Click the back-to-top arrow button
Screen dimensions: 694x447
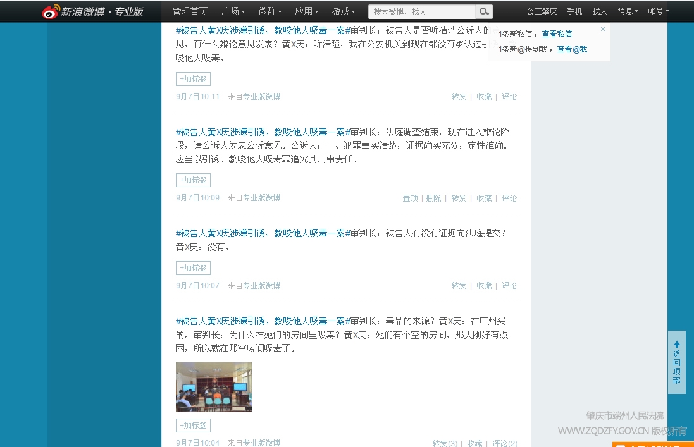(677, 362)
